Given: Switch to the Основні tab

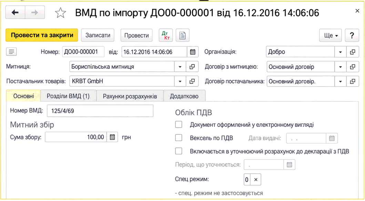Looking at the screenshot, I should pos(23,96).
